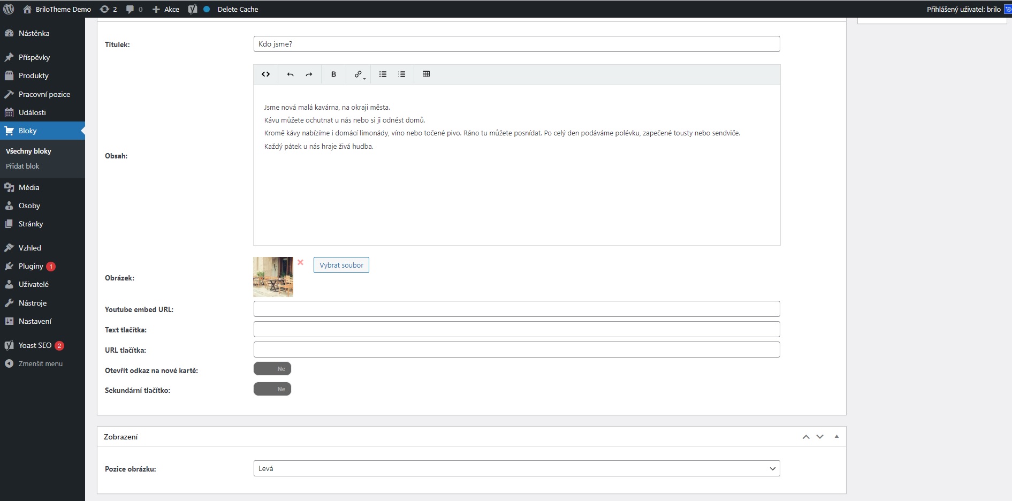Move Zobrazení panel down

tap(820, 437)
